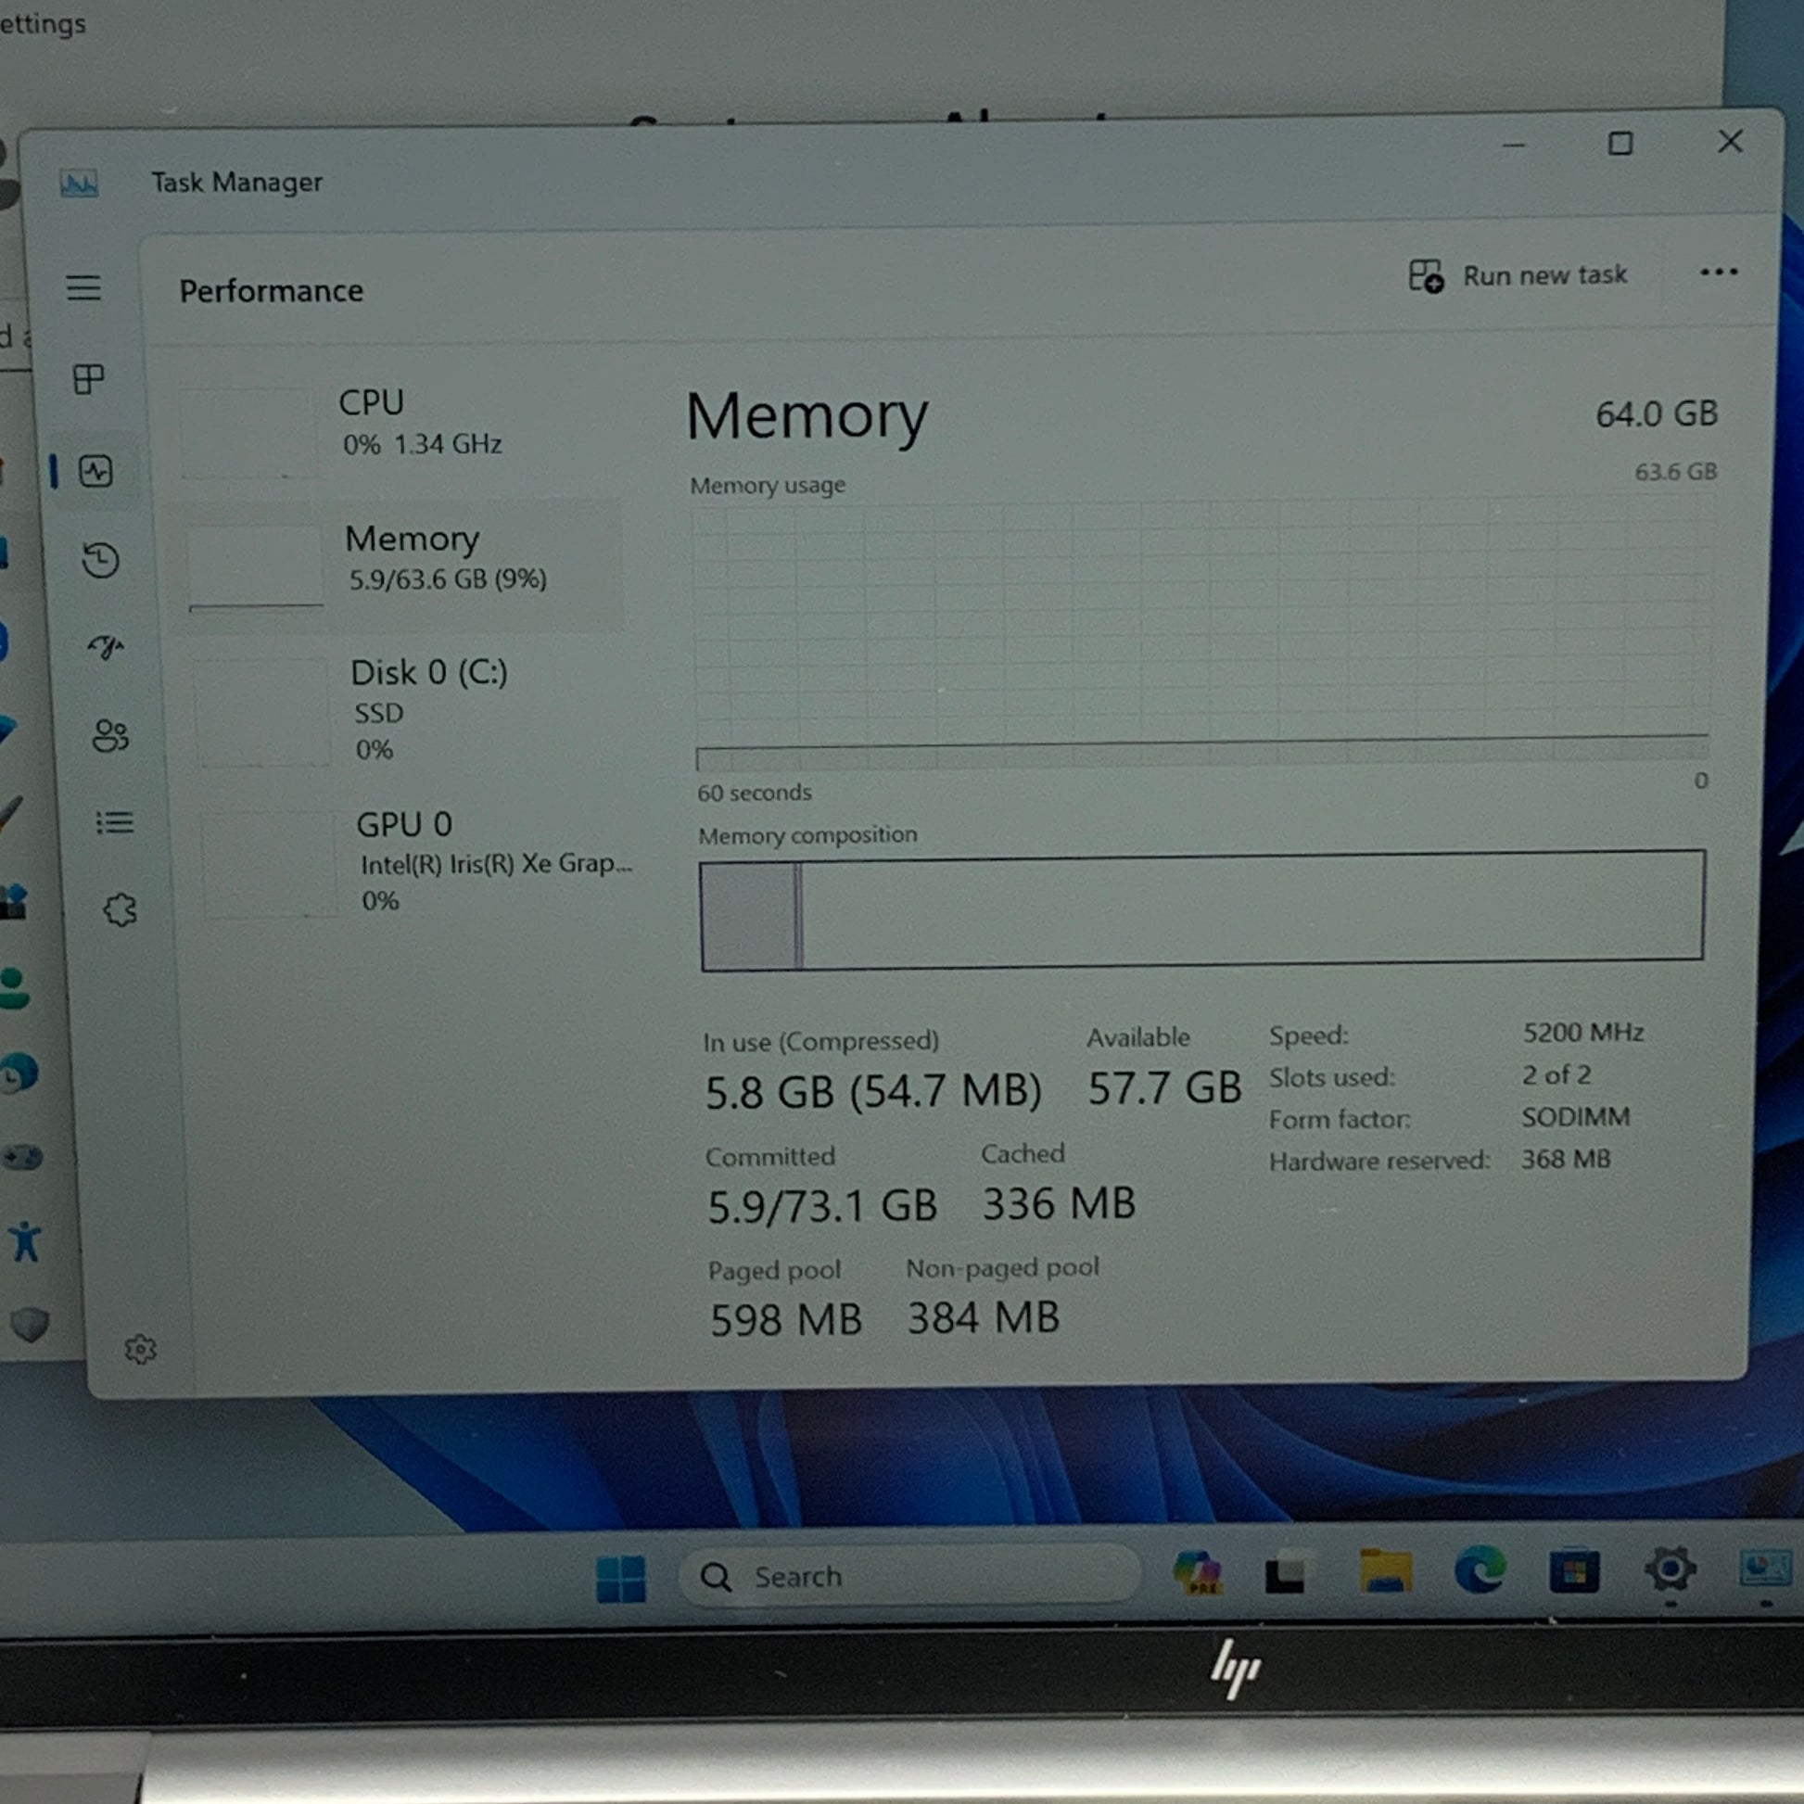
Task: Open the three-dot more options menu
Action: 1718,272
